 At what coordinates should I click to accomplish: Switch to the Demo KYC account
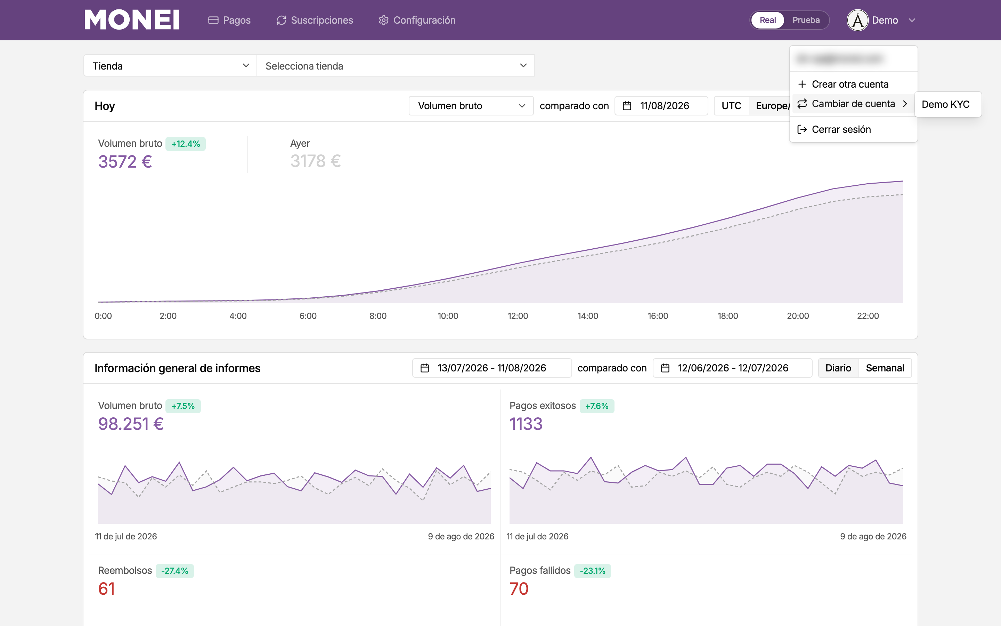tap(947, 104)
